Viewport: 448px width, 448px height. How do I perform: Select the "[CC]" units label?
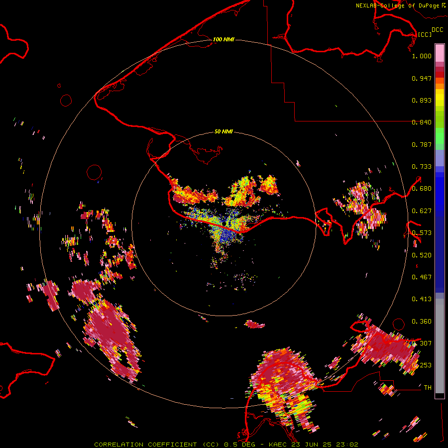(425, 34)
